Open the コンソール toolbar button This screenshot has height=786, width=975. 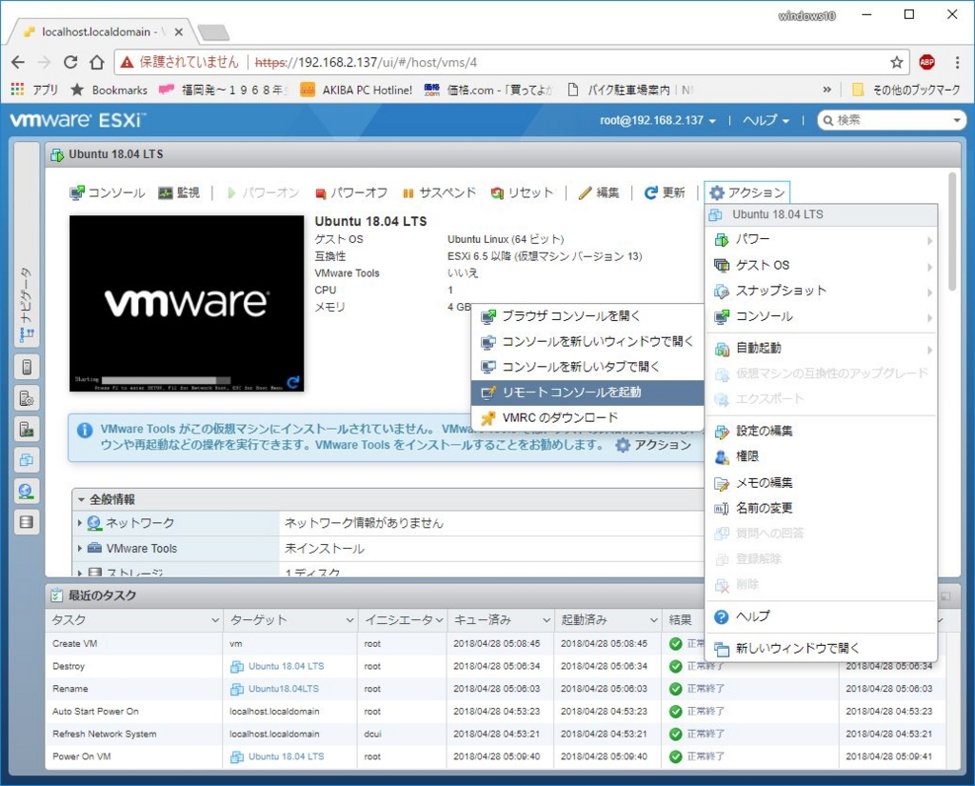(x=107, y=192)
